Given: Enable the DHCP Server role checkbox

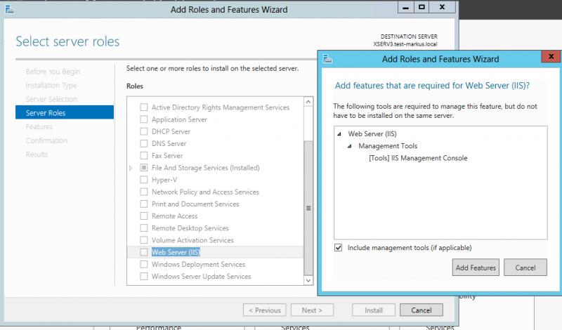Looking at the screenshot, I should pyautogui.click(x=144, y=131).
